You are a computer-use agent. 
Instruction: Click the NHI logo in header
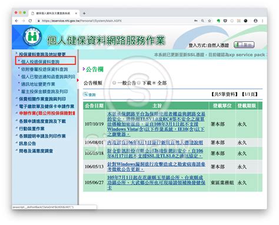pos(32,36)
